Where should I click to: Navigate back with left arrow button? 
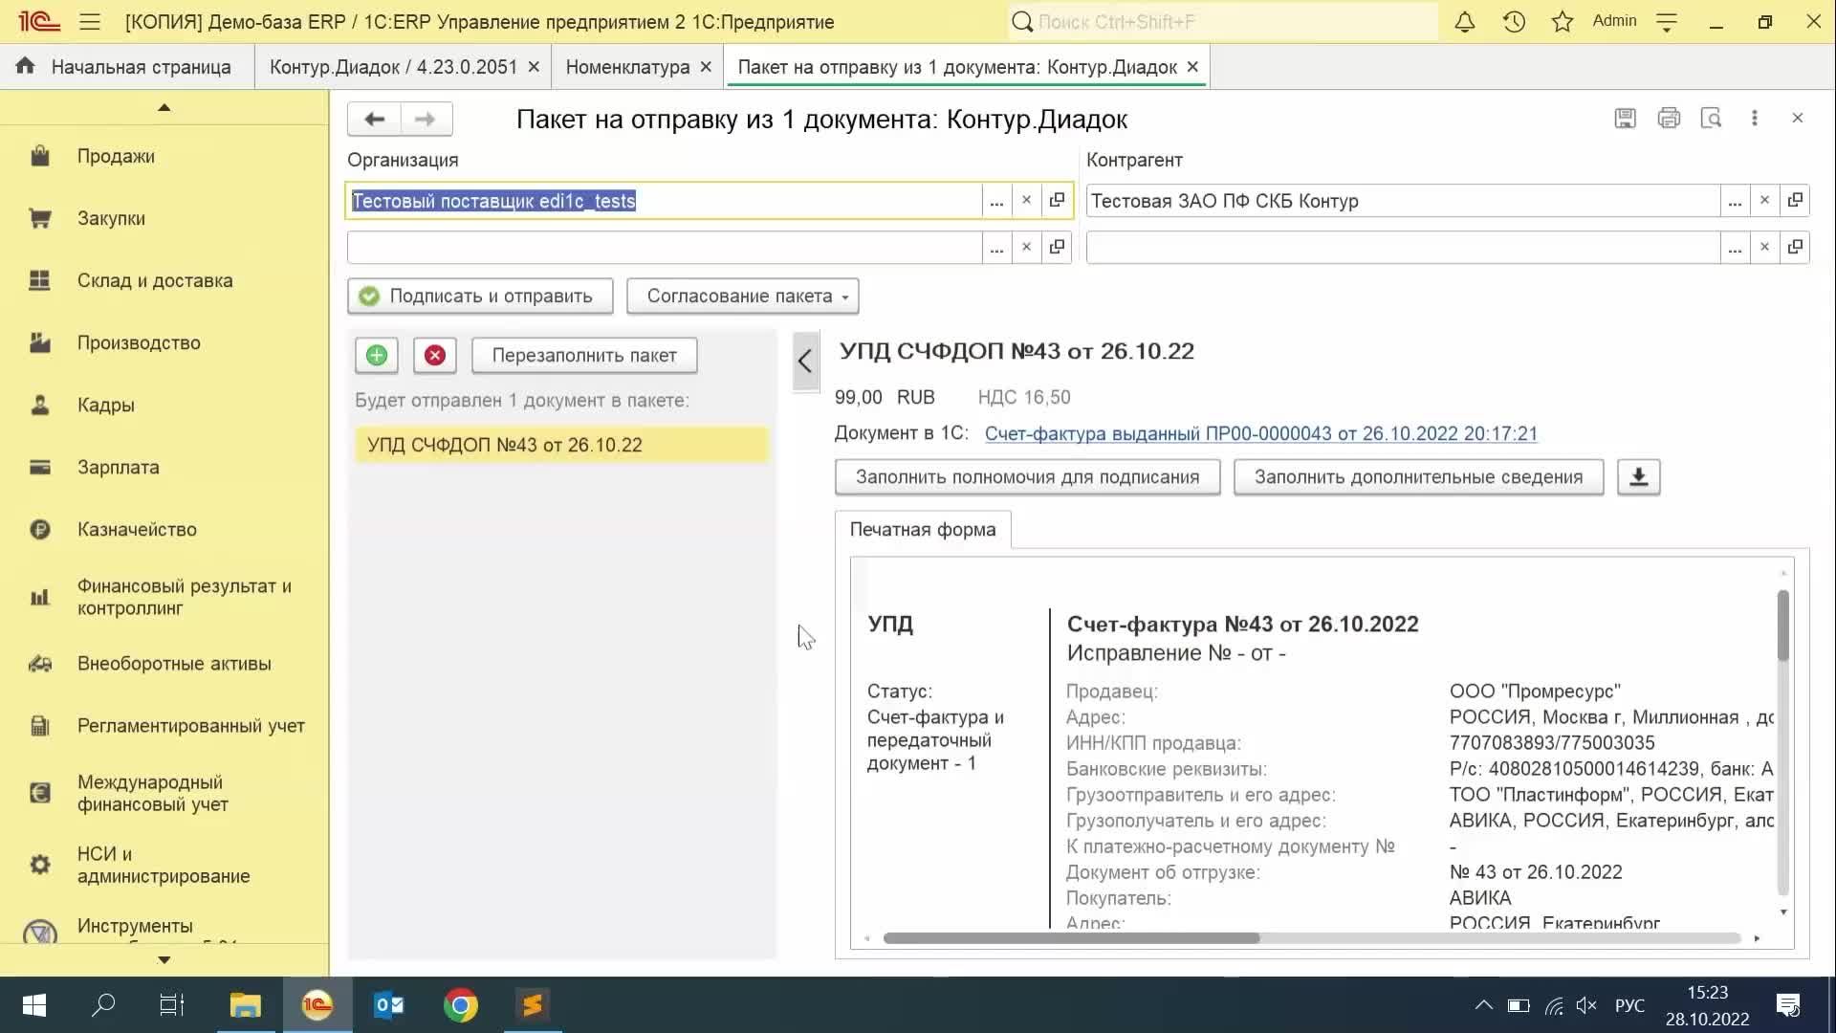(x=374, y=119)
